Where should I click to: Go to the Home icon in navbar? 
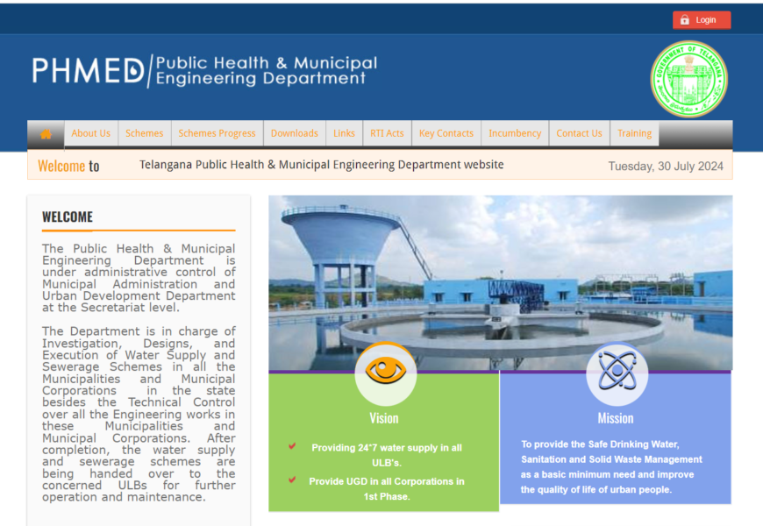tap(46, 134)
